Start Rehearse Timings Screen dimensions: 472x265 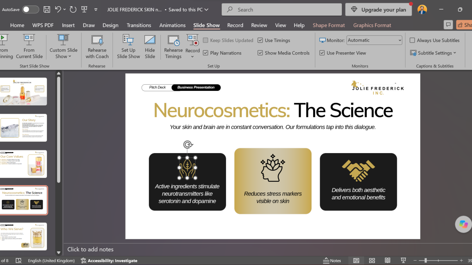click(x=173, y=46)
